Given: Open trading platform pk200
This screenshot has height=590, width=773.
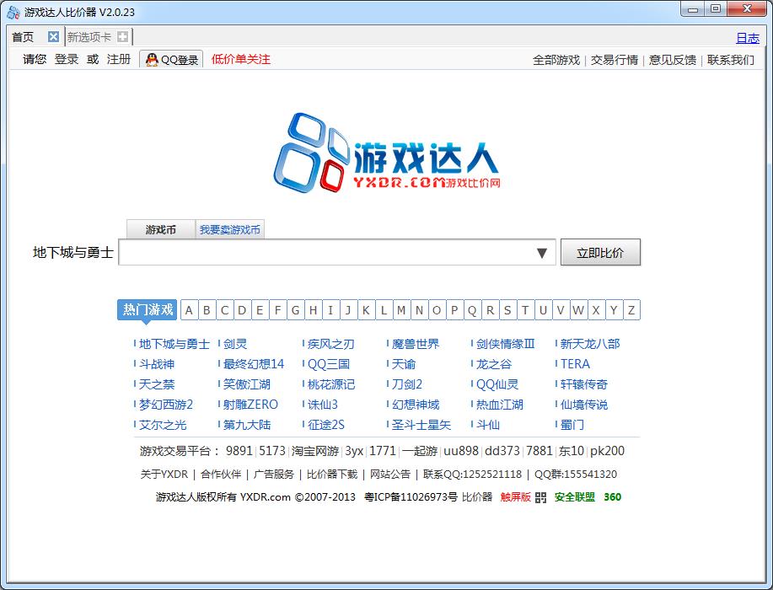Looking at the screenshot, I should [607, 451].
